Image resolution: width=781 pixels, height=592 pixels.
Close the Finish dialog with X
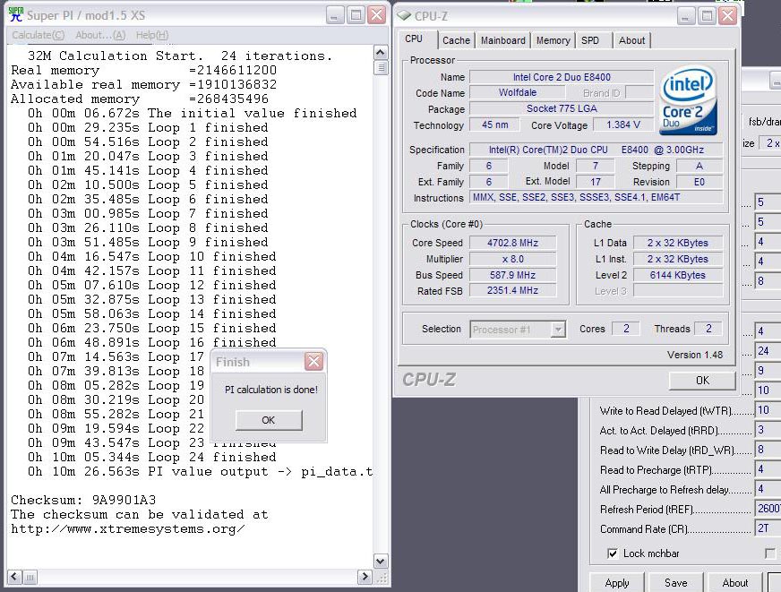pos(313,362)
